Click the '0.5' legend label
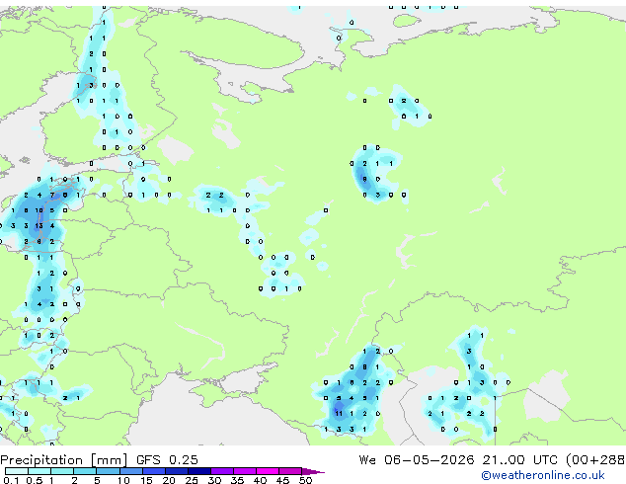 (35, 480)
